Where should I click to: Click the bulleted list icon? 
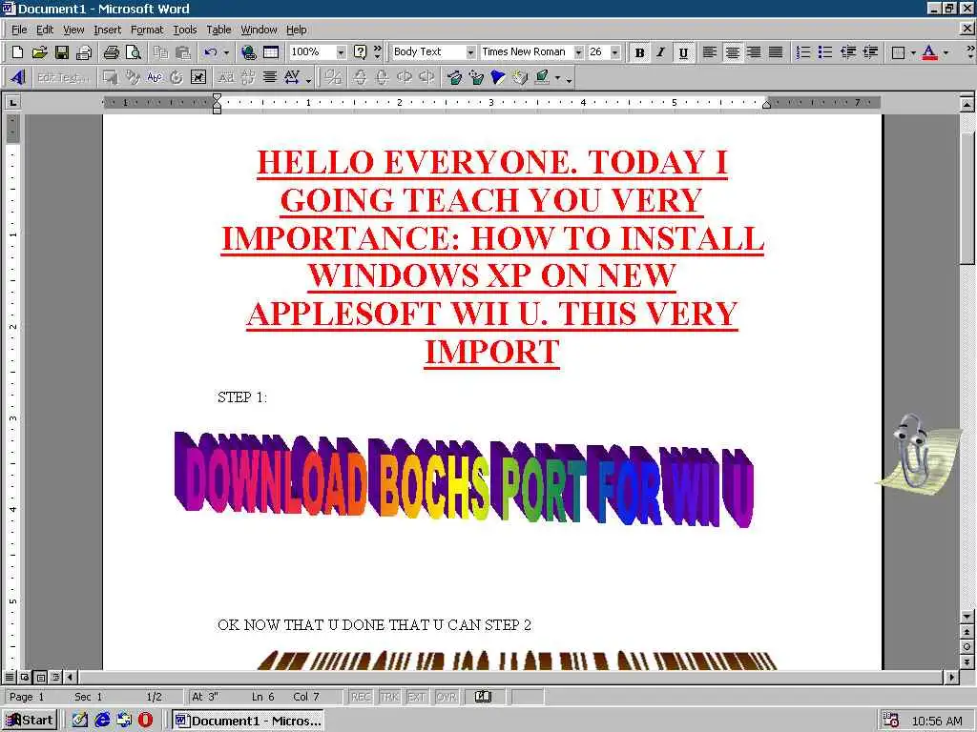click(825, 52)
